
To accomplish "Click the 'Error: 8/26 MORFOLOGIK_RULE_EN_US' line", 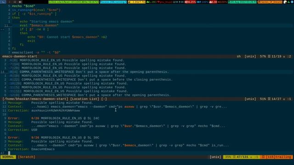I will 54,118.
